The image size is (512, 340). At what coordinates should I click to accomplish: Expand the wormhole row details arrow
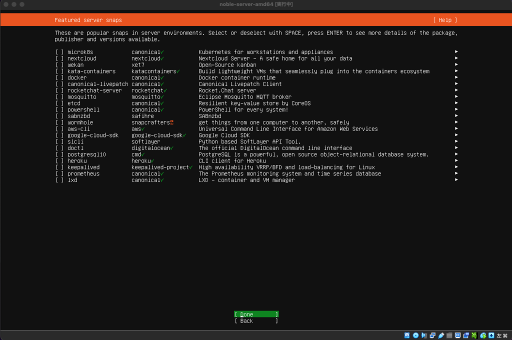coord(456,122)
